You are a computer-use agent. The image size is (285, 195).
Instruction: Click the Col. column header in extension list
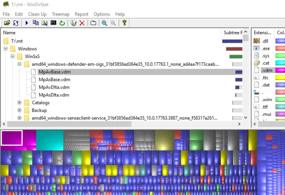(x=280, y=32)
